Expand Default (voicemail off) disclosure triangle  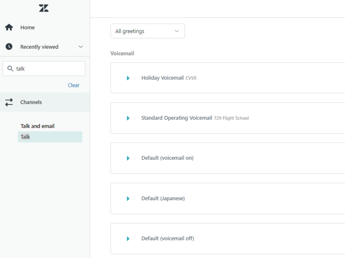coord(128,239)
